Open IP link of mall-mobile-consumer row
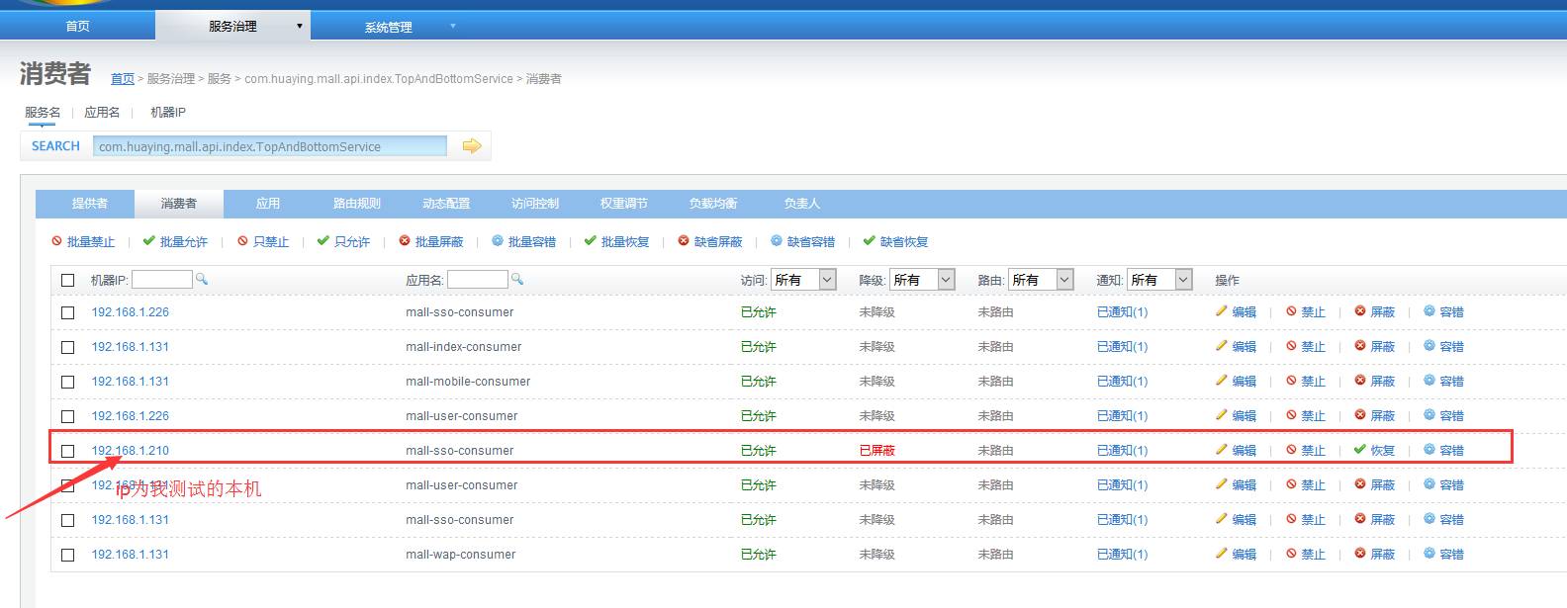1567x608 pixels. tap(131, 382)
